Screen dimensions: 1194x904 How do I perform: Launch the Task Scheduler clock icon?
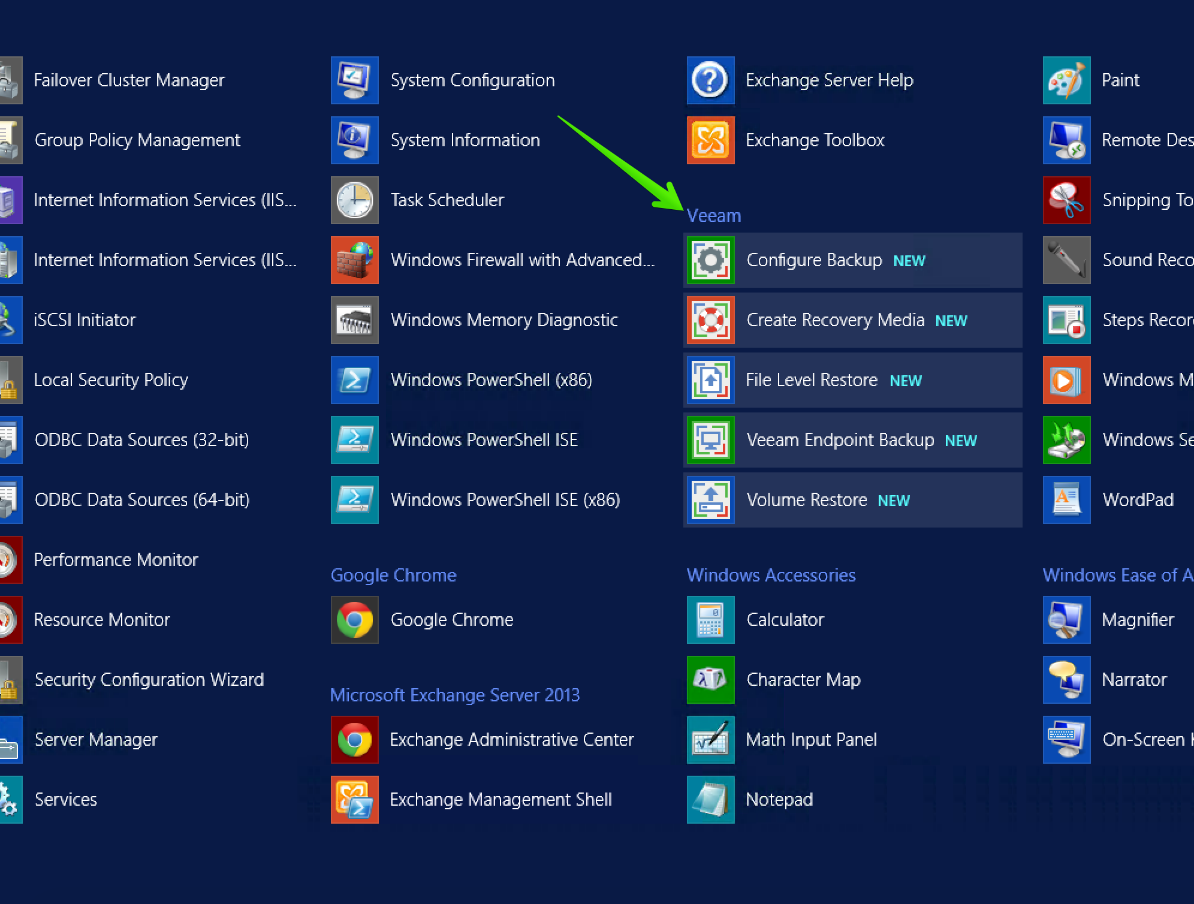(x=354, y=200)
